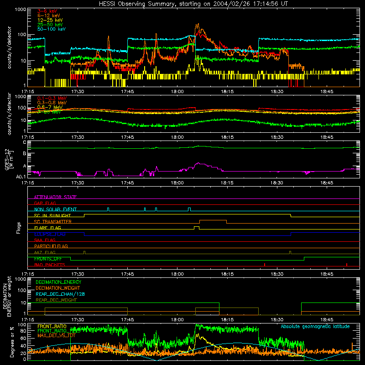Click the yellow FRONT_RATIO legend label
365x365 pixels.
pyautogui.click(x=52, y=326)
